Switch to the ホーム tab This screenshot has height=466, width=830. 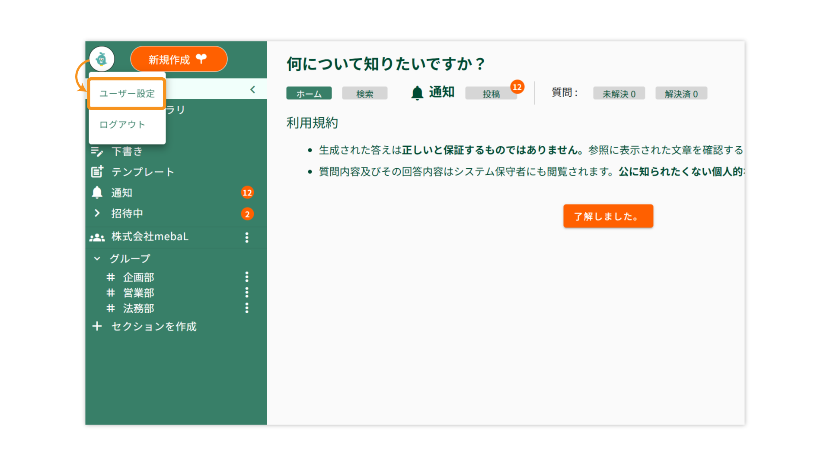click(309, 94)
